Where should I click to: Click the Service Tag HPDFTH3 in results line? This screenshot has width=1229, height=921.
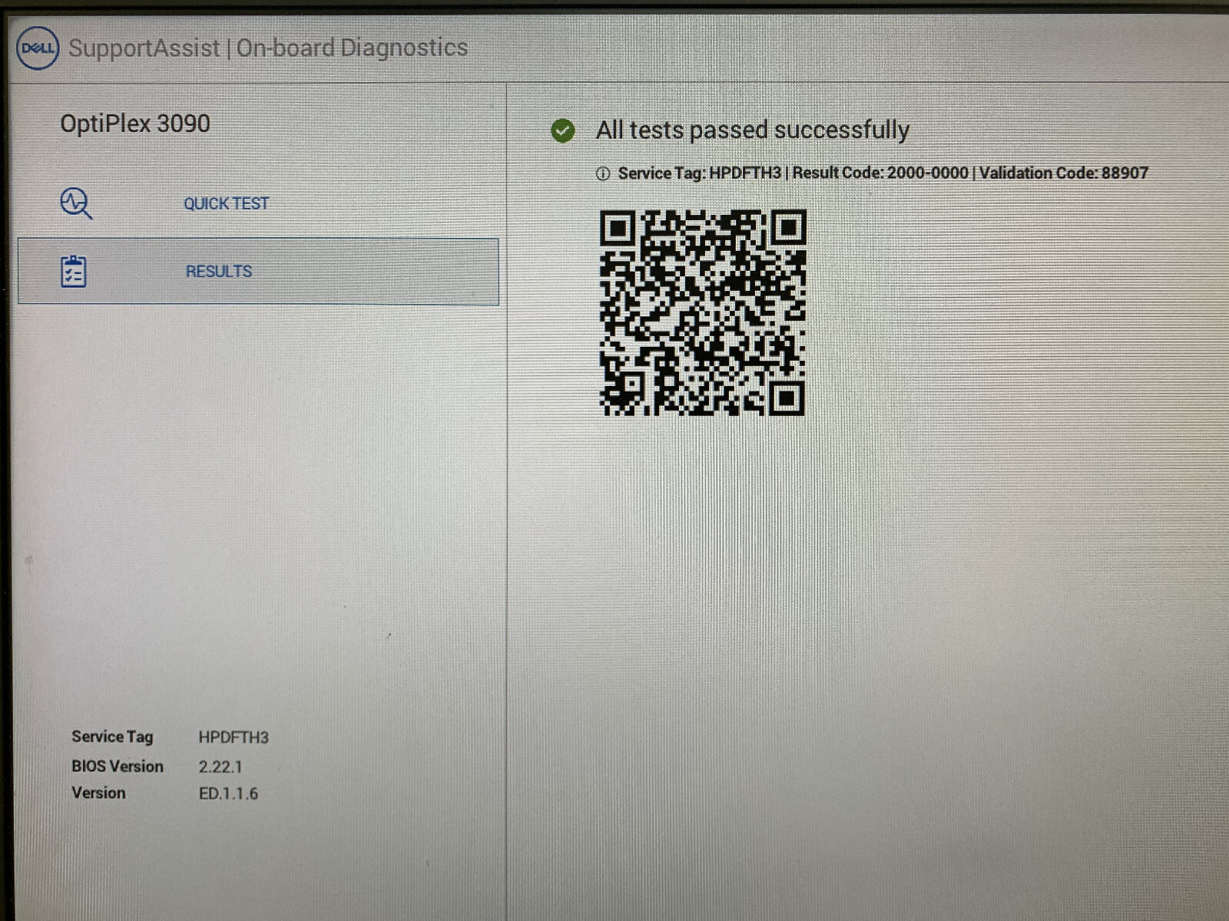(x=700, y=173)
